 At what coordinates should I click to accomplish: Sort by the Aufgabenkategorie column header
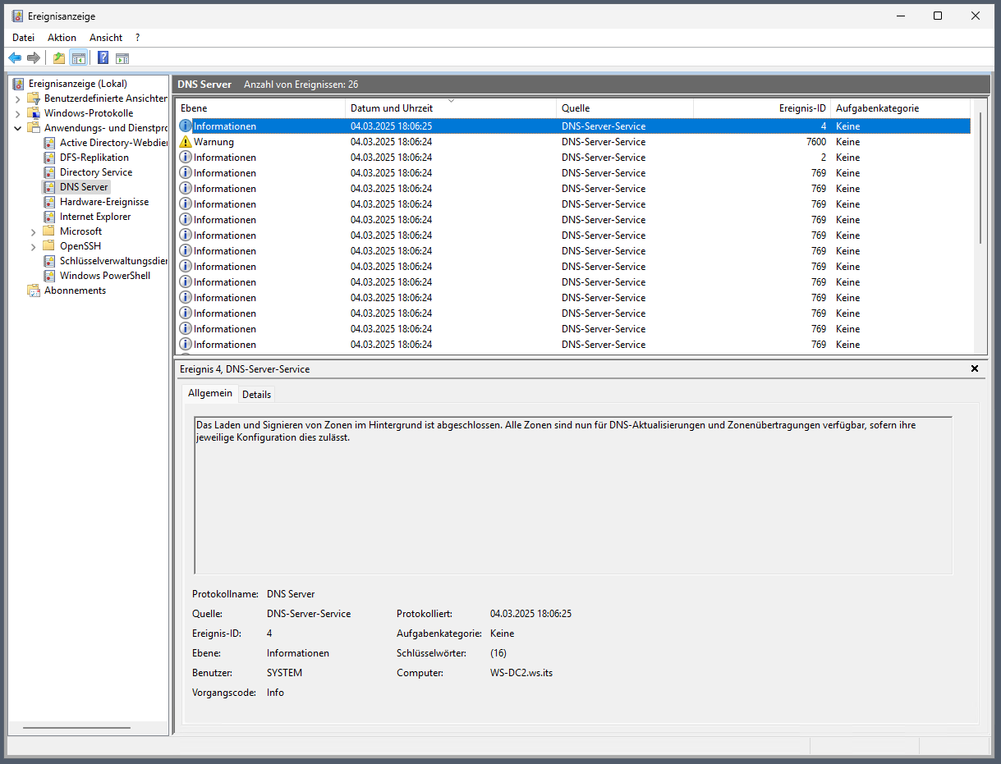900,108
